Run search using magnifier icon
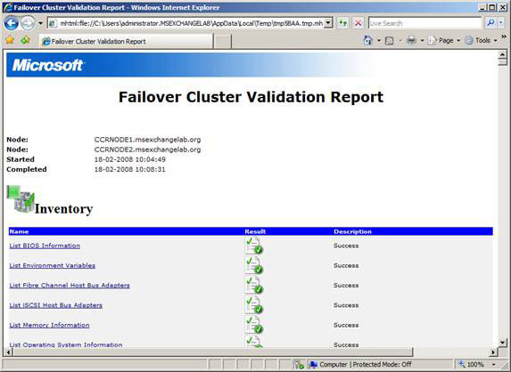This screenshot has width=511, height=372. coord(490,23)
